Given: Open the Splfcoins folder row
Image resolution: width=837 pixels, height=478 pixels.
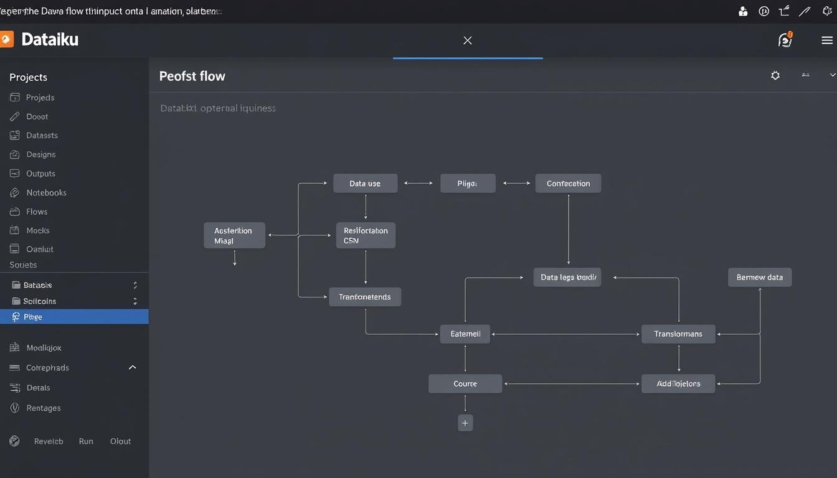Looking at the screenshot, I should pos(74,301).
